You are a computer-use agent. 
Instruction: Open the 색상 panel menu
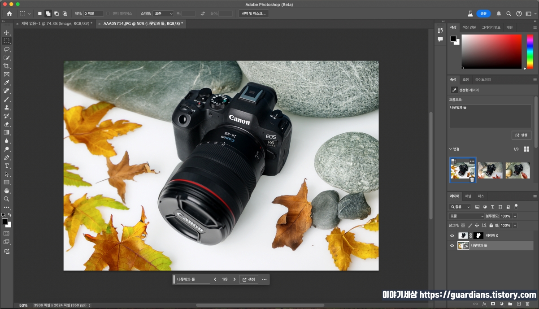pos(535,27)
